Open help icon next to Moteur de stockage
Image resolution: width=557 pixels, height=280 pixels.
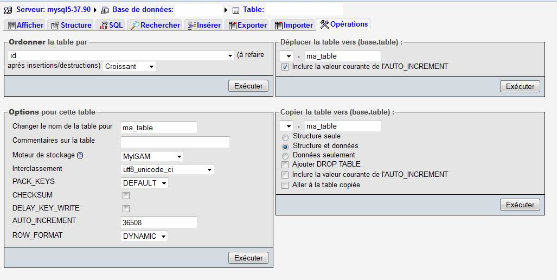coord(80,155)
